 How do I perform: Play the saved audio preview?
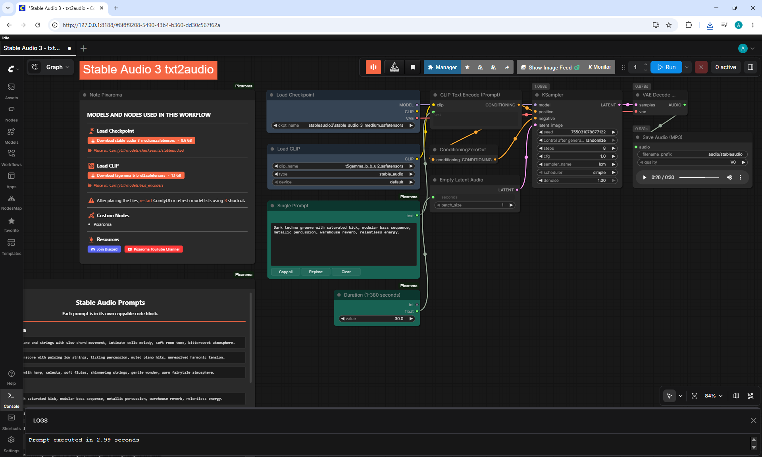pyautogui.click(x=645, y=177)
